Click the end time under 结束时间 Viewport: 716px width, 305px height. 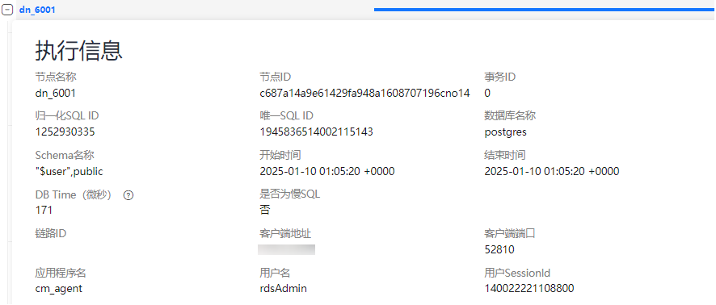[x=552, y=171]
